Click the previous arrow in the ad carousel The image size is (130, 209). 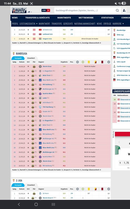[119, 142]
